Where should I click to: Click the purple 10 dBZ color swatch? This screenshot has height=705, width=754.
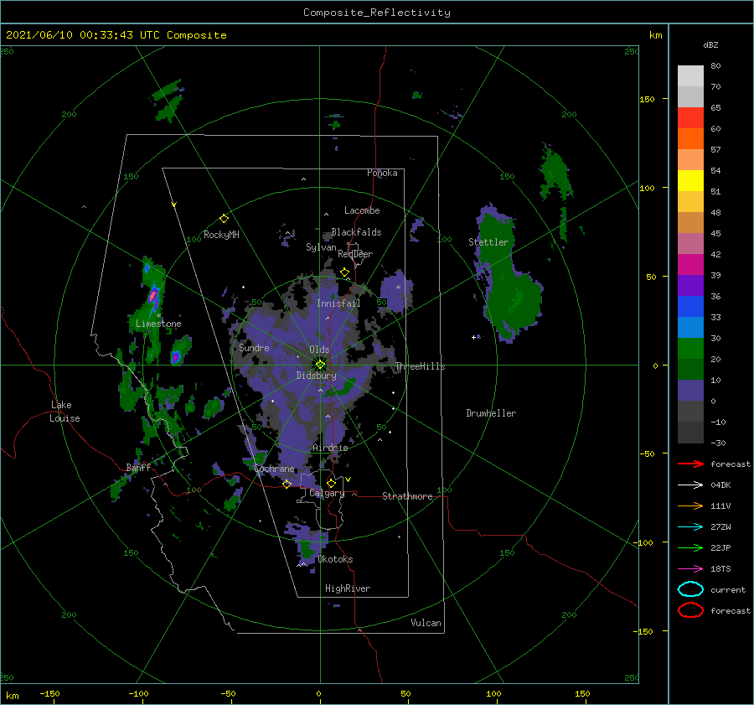(690, 391)
